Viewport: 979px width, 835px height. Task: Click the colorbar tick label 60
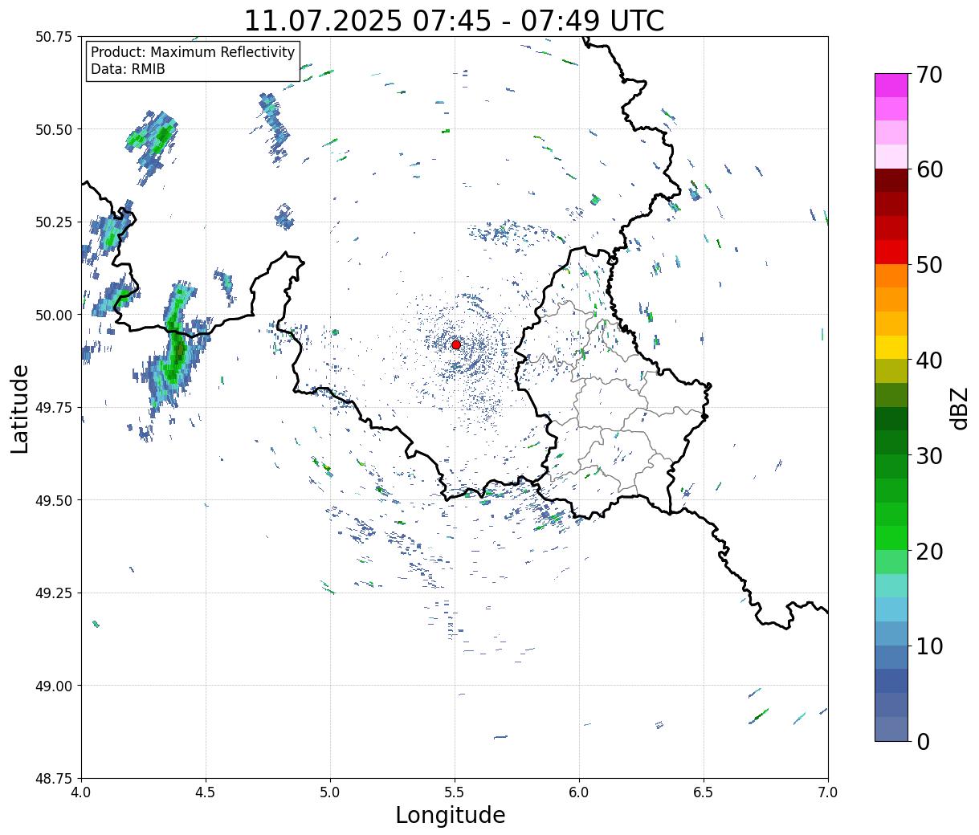[x=929, y=169]
